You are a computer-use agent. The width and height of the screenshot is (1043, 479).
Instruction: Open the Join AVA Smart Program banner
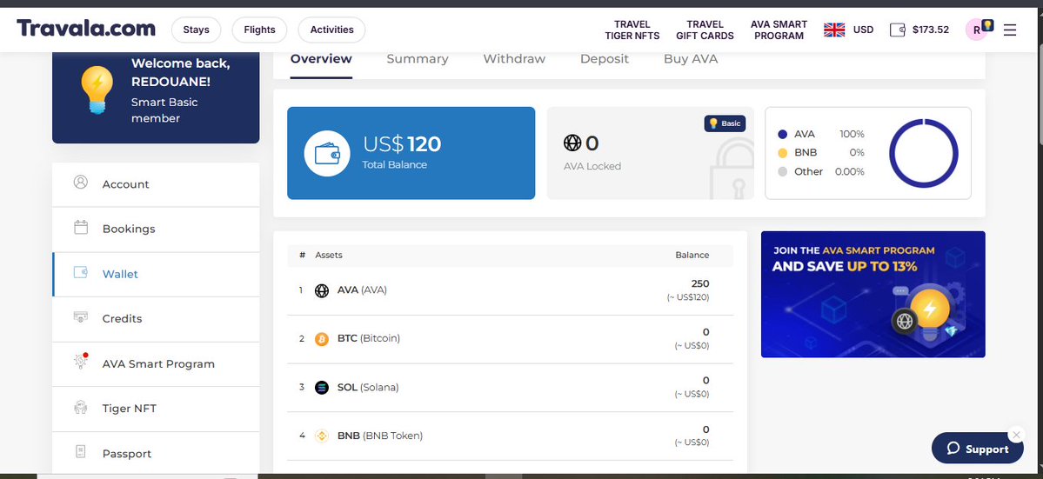point(873,295)
